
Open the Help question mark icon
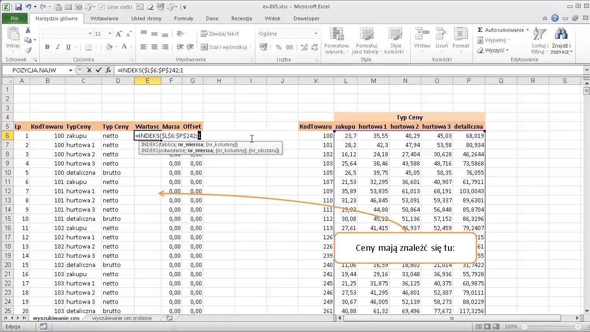click(555, 18)
